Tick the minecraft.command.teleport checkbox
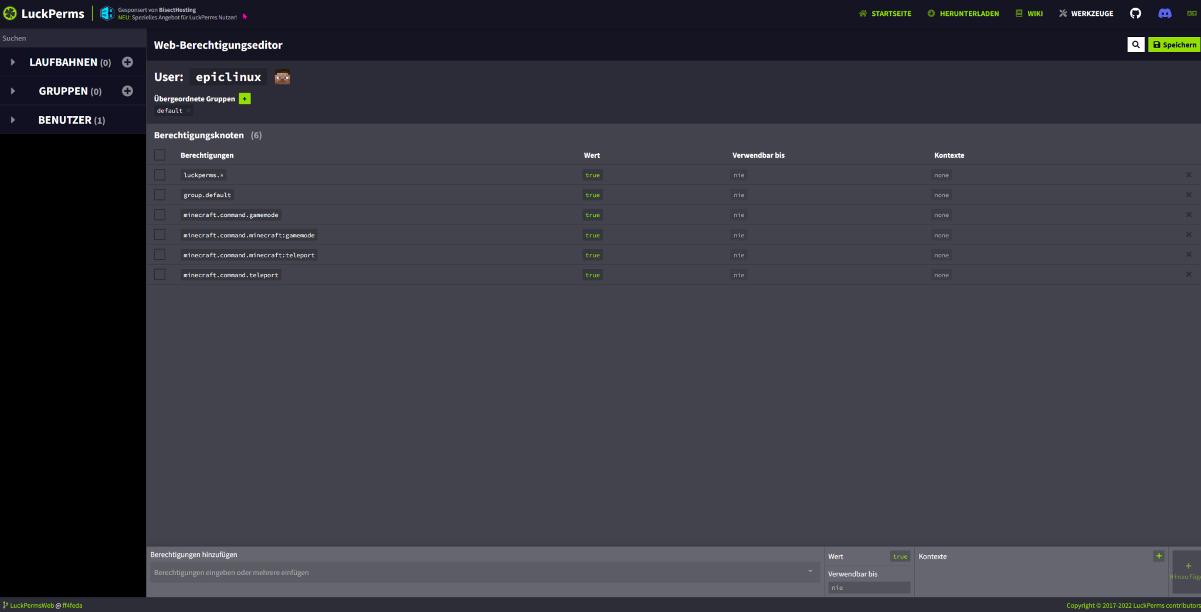The width and height of the screenshot is (1201, 612). click(160, 274)
